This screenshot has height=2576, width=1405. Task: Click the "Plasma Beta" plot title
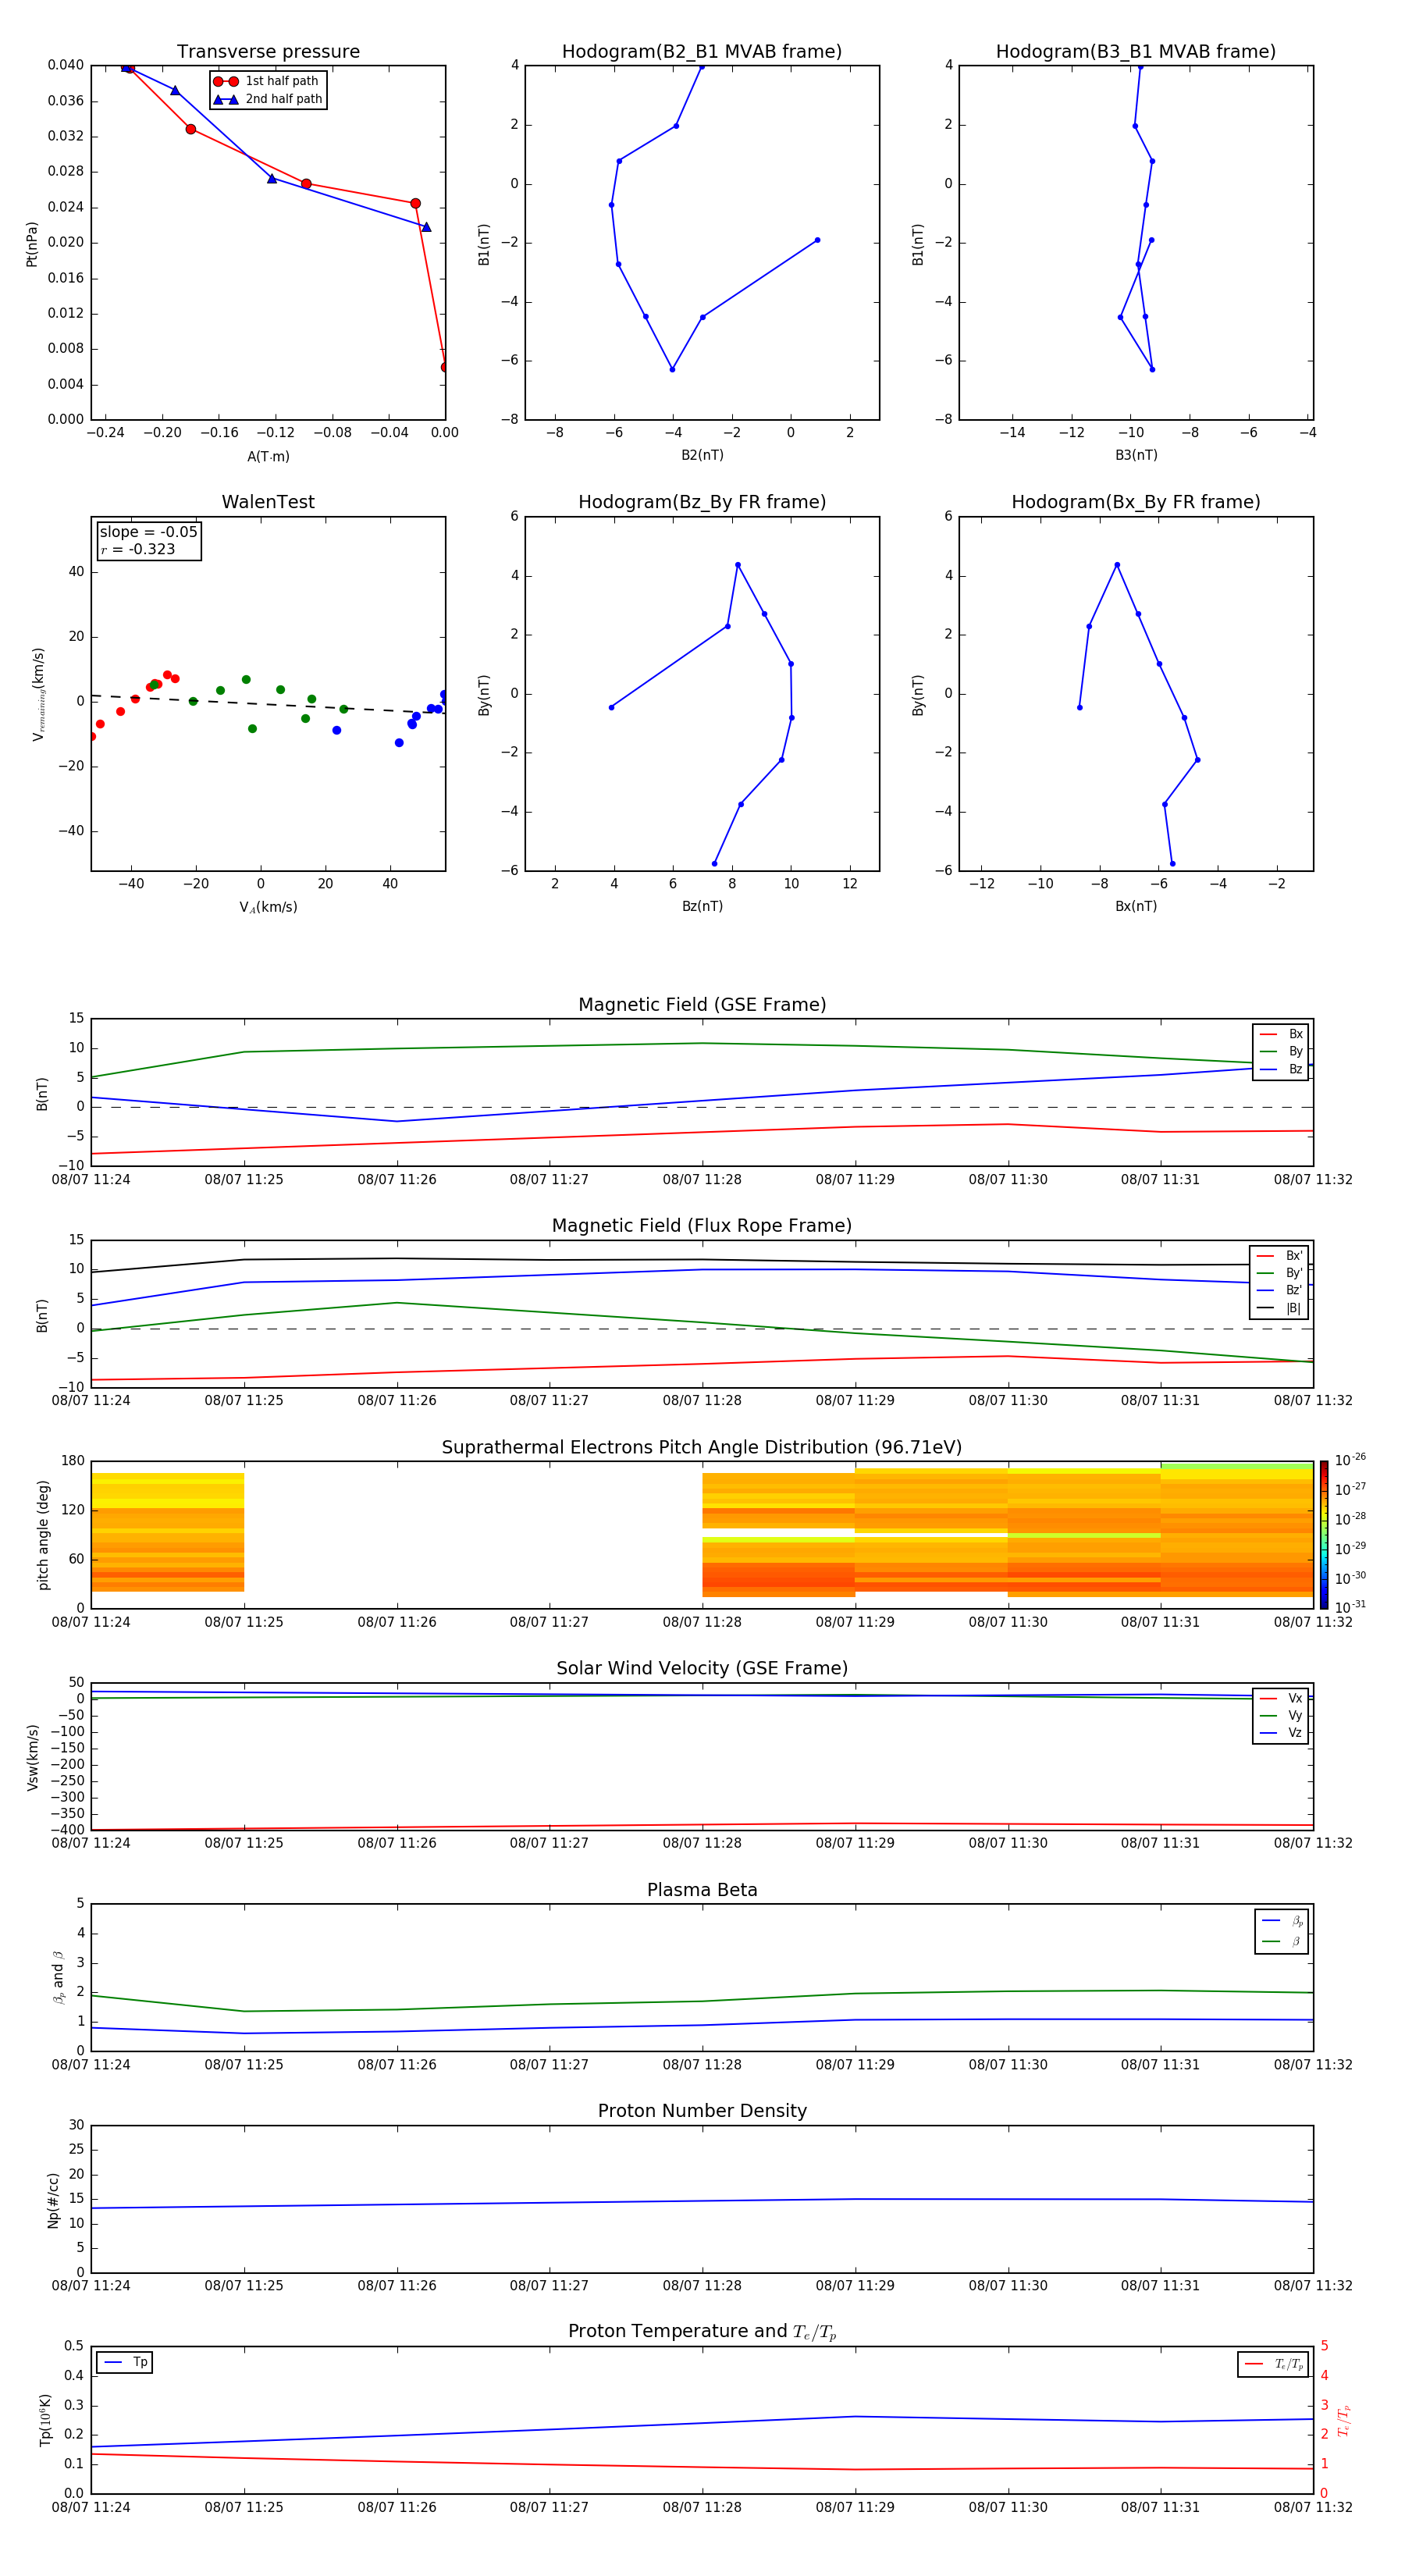pyautogui.click(x=702, y=1890)
